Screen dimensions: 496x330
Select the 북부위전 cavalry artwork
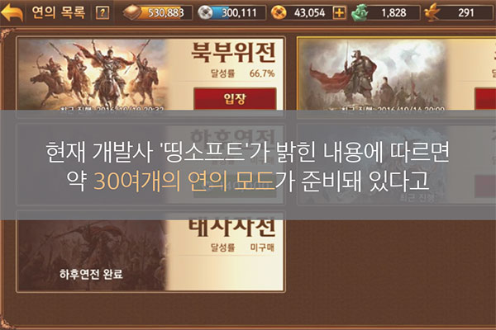pyautogui.click(x=92, y=74)
